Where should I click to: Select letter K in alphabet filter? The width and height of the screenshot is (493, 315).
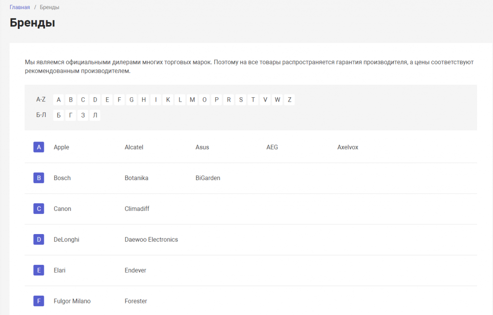pyautogui.click(x=168, y=100)
